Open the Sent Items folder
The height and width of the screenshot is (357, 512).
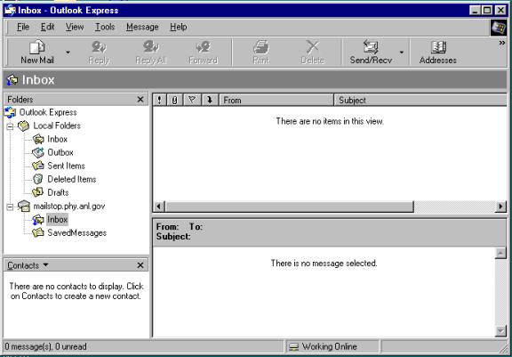[66, 166]
